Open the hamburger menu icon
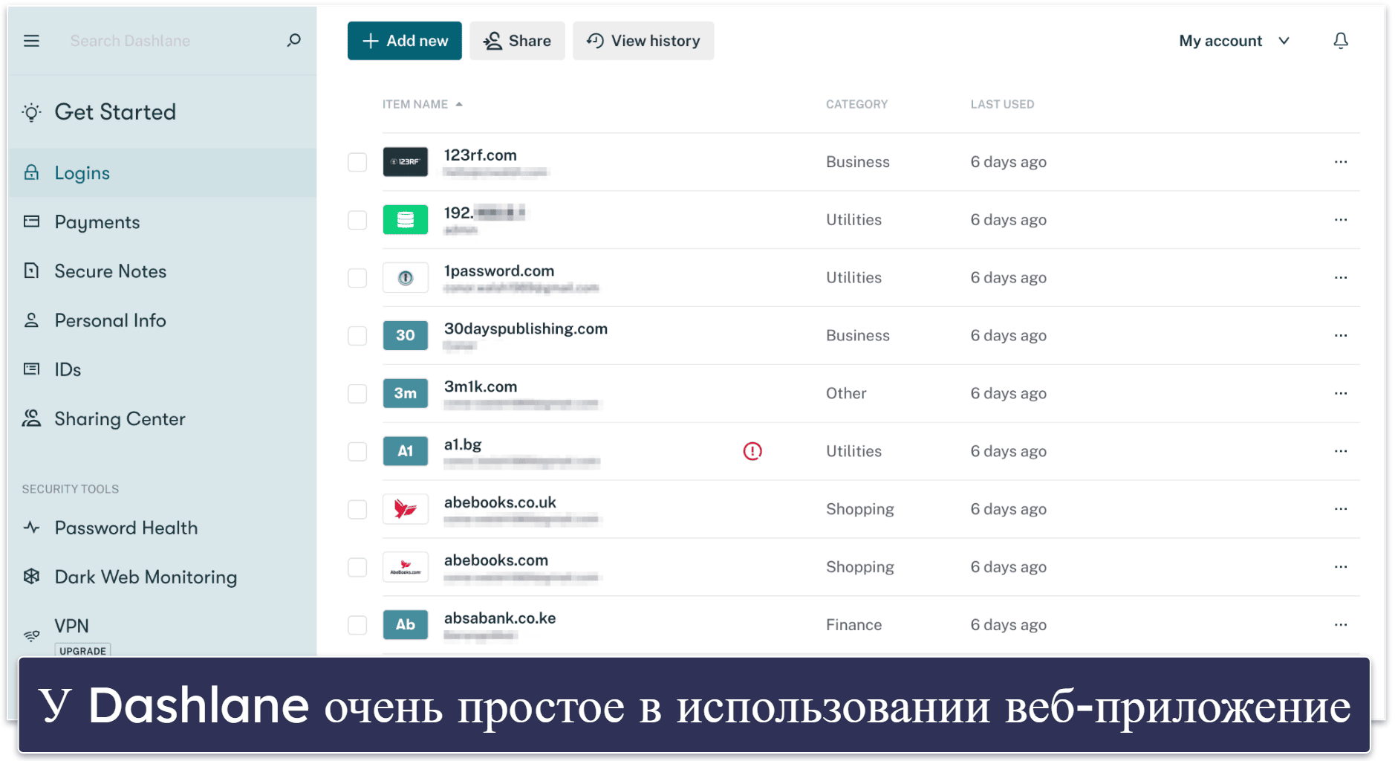The width and height of the screenshot is (1395, 761). 31,41
